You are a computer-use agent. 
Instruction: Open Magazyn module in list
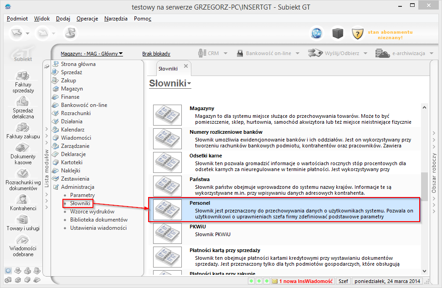coord(72,89)
